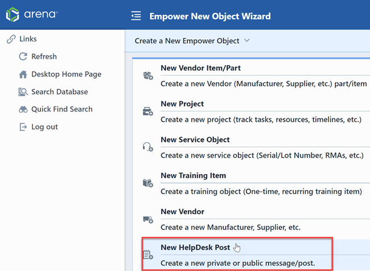Viewport: 370px width, 271px height.
Task: Click 'Create a new private or public message/post.' text
Action: pos(238,263)
